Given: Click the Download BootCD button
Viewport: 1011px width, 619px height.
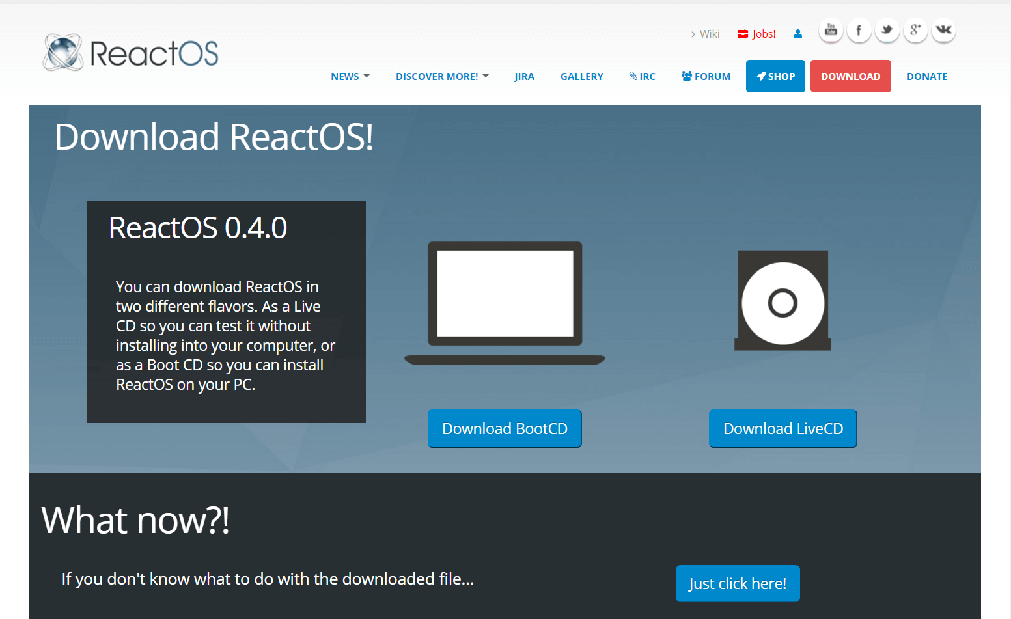Looking at the screenshot, I should [505, 428].
